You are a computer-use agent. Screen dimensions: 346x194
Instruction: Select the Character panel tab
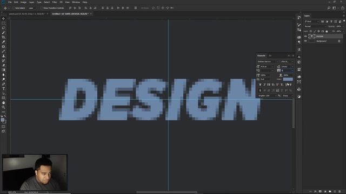[261, 56]
